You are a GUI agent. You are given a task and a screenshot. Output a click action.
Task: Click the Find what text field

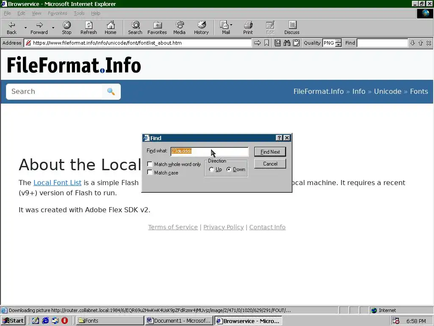point(209,152)
